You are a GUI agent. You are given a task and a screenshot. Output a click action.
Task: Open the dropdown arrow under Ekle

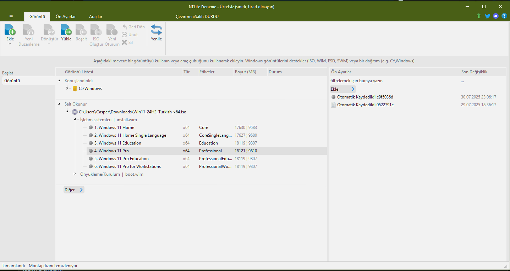point(10,44)
